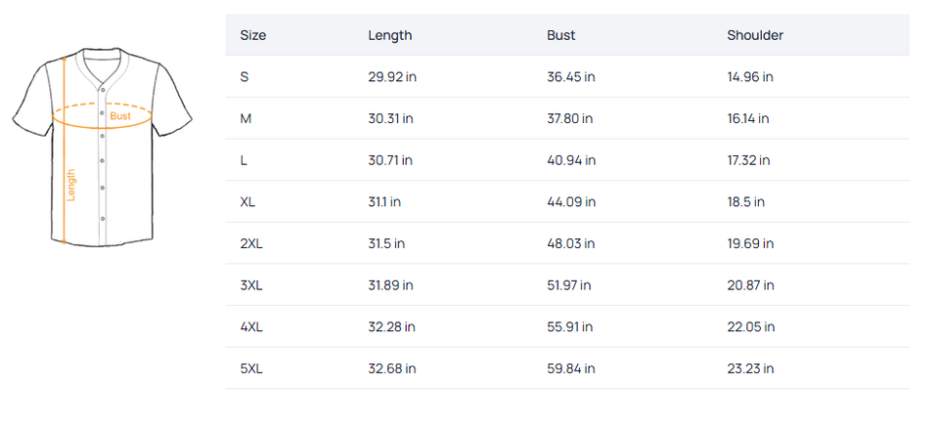Screen dimensions: 939x429
Task: Click the 20.87 in shoulder value
Action: tap(751, 285)
